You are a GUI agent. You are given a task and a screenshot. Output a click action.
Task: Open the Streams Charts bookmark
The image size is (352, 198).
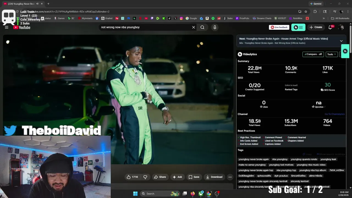(262, 18)
